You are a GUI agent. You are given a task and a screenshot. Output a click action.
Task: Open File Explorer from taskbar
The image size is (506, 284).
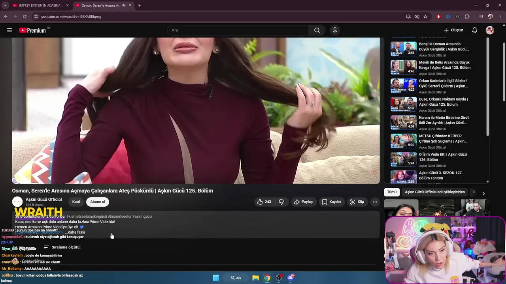click(x=255, y=278)
